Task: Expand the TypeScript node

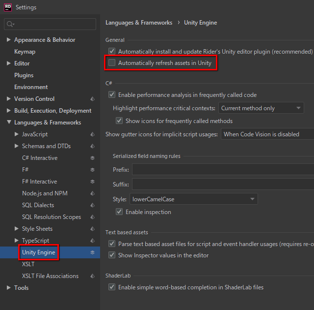Action: [17, 241]
